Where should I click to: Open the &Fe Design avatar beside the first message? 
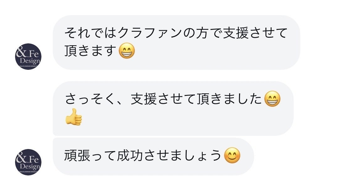pyautogui.click(x=28, y=57)
